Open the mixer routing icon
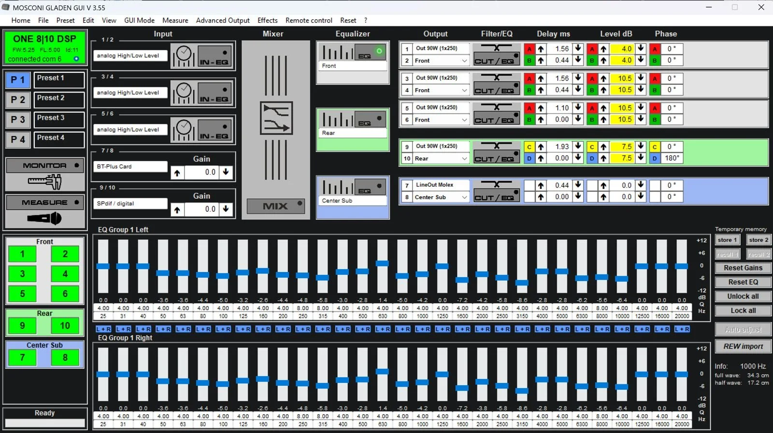This screenshot has height=433, width=773. coord(276,118)
